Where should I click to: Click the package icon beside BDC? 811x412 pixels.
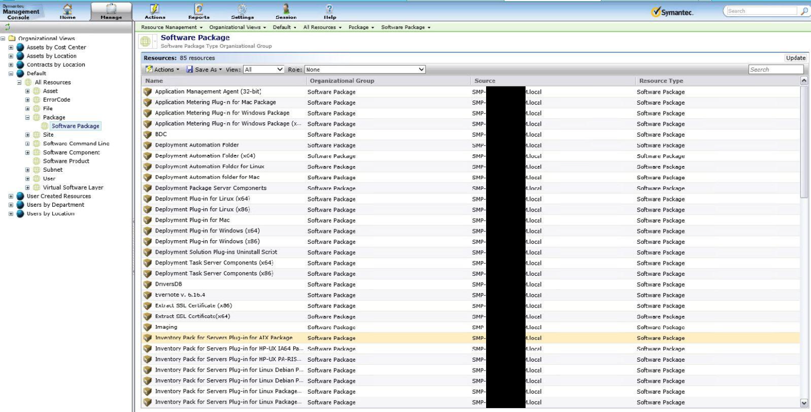click(x=147, y=135)
